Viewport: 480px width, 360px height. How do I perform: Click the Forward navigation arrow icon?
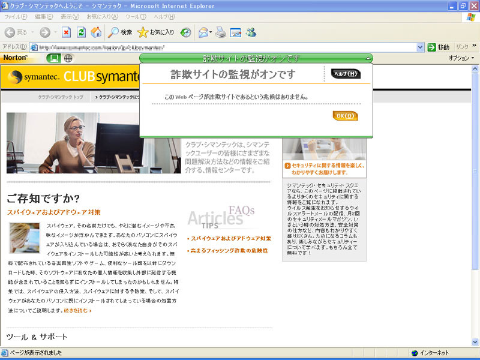pos(45,32)
